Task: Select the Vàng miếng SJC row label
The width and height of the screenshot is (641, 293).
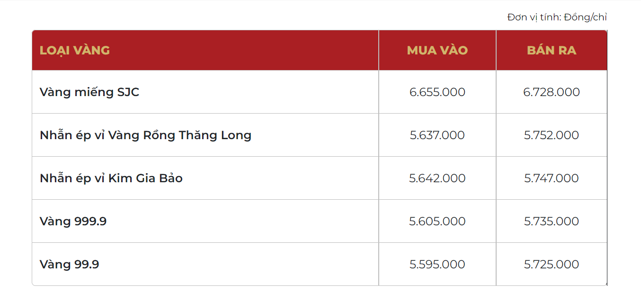Action: coord(89,92)
